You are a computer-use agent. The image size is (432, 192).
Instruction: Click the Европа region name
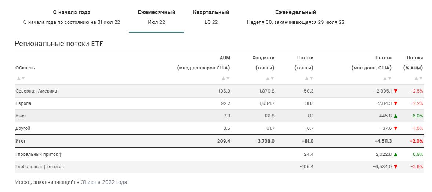click(x=23, y=103)
